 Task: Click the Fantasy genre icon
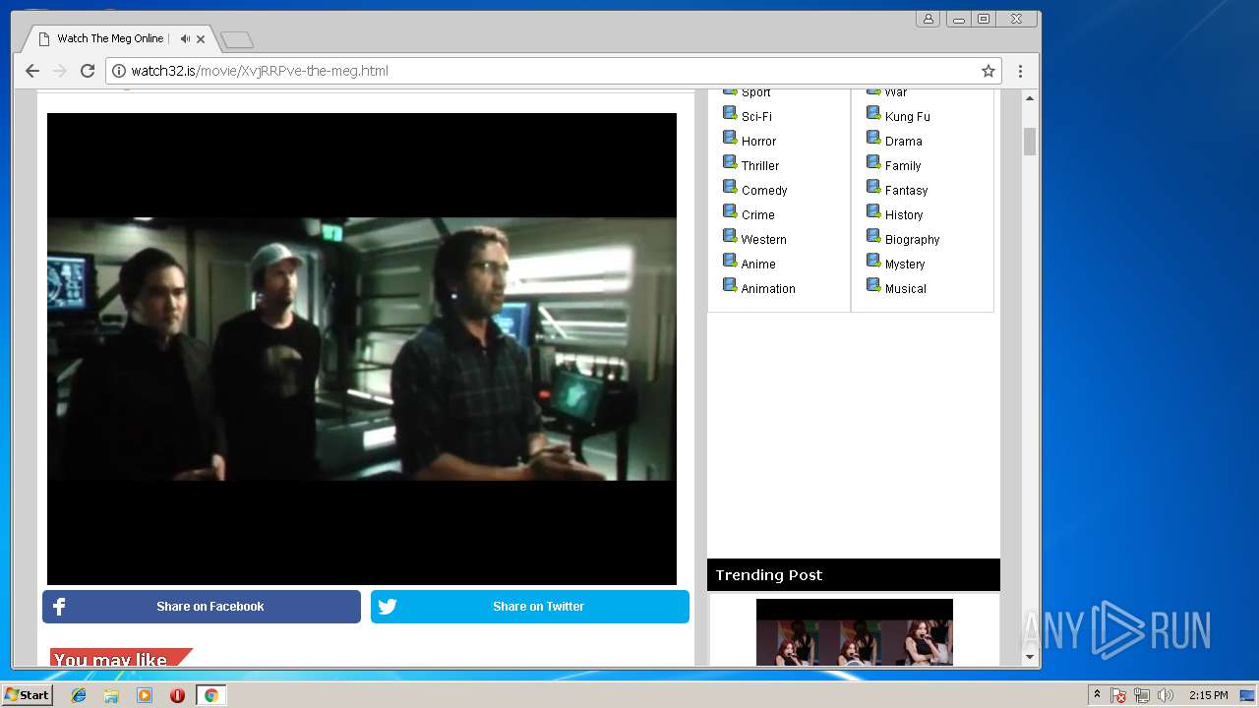(x=873, y=187)
